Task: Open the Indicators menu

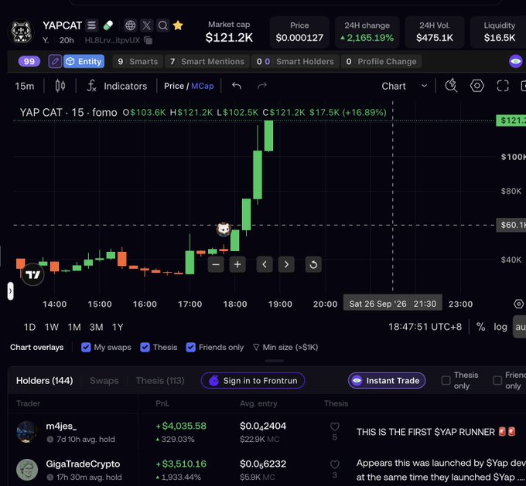Action: click(x=117, y=86)
